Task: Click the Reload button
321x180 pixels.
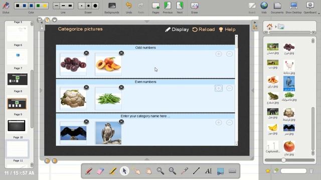Action: (x=204, y=29)
